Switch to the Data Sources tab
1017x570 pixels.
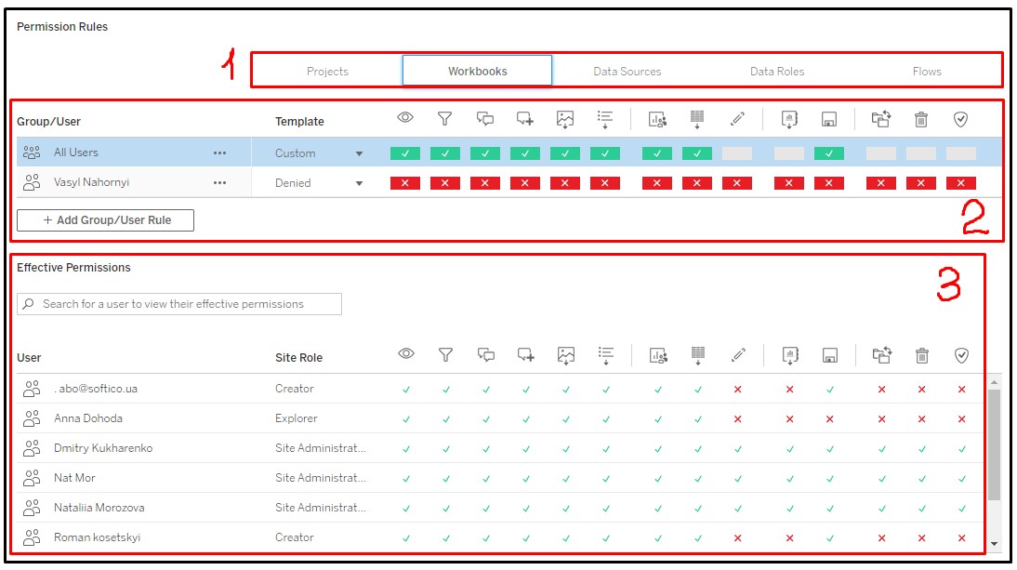click(x=627, y=72)
